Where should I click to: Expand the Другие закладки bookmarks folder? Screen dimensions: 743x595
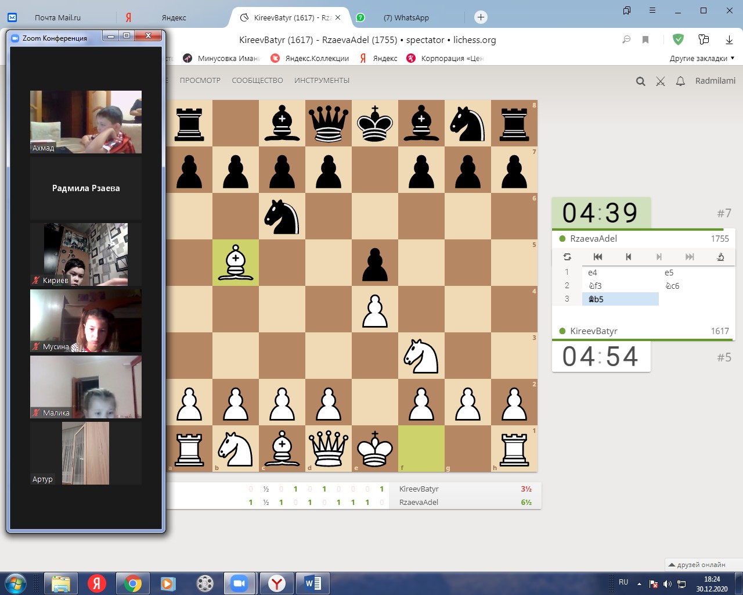(x=702, y=58)
